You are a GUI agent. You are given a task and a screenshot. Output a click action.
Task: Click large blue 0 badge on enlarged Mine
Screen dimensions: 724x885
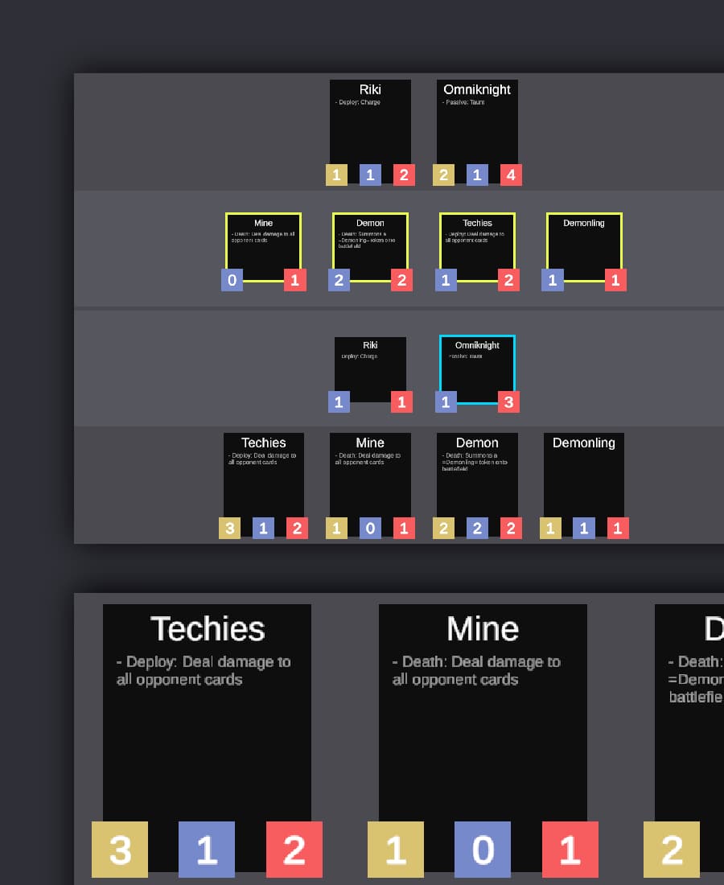(483, 850)
